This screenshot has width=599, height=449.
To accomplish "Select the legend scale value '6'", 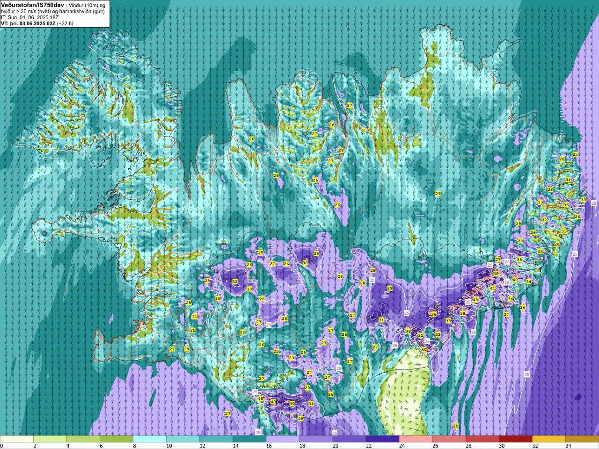I will click(x=100, y=446).
